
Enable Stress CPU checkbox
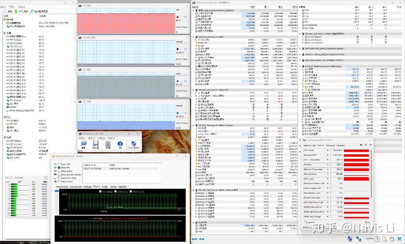[x=59, y=164]
